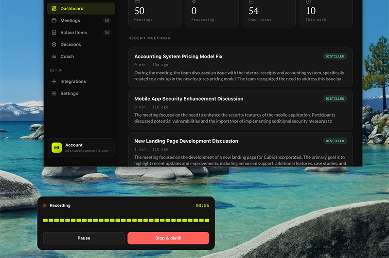Screen dimensions: 389x258
Task: Click the clock icon above 10
Action: pyautogui.click(x=308, y=2)
